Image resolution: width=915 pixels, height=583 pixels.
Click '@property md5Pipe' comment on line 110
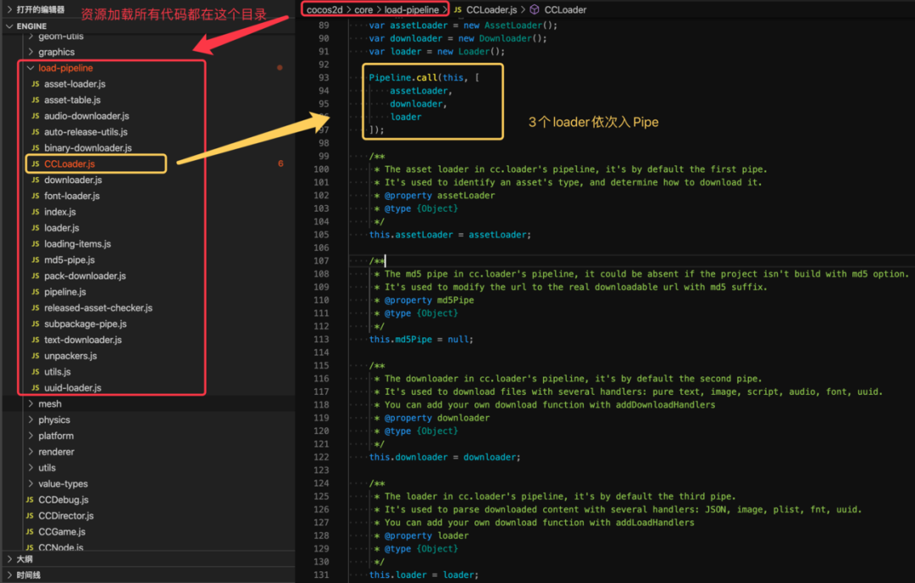pos(429,300)
